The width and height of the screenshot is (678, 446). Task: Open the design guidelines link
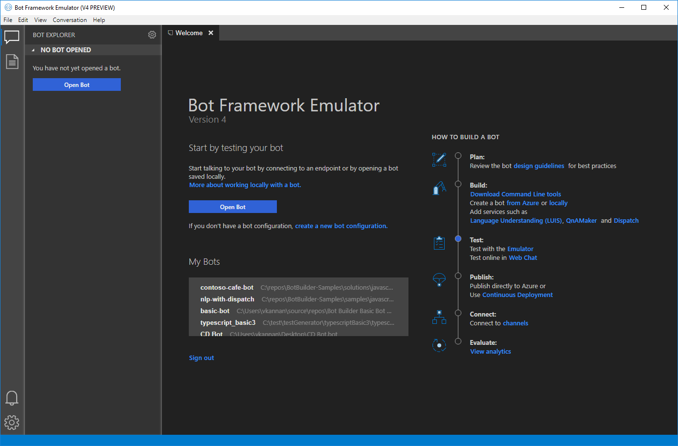539,166
